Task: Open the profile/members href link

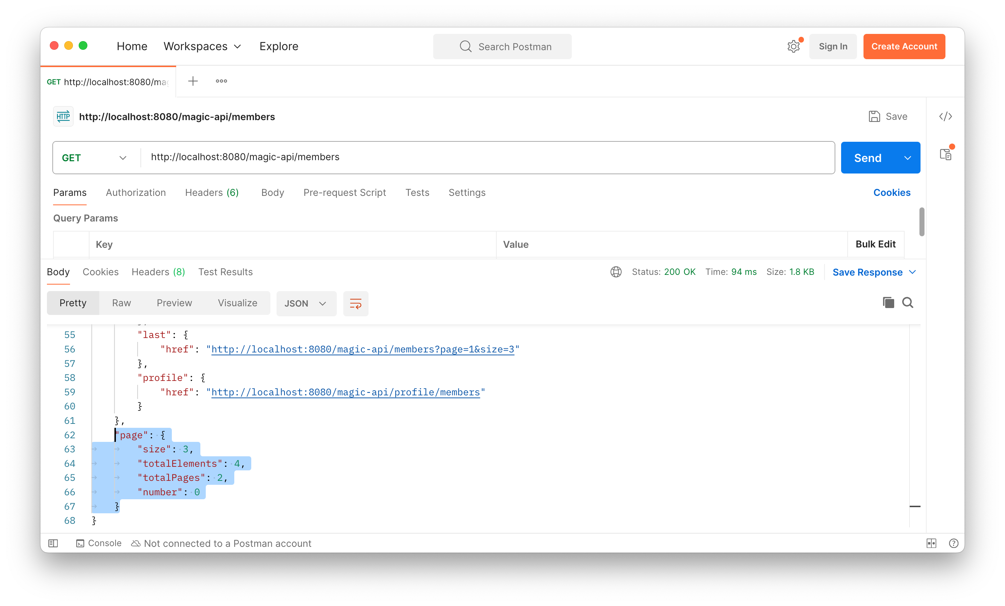Action: pos(345,392)
